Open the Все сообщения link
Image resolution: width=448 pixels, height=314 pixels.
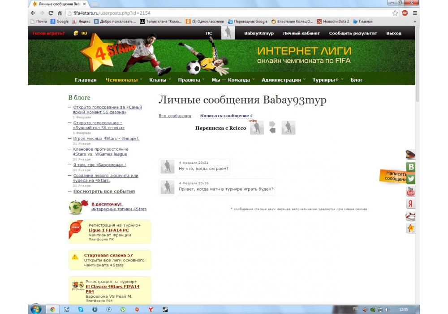click(x=175, y=116)
